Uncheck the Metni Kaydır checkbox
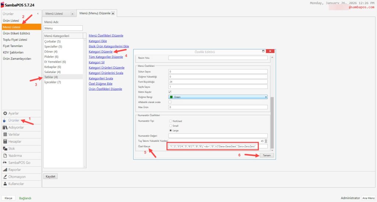The width and height of the screenshot is (377, 202). tap(170, 91)
